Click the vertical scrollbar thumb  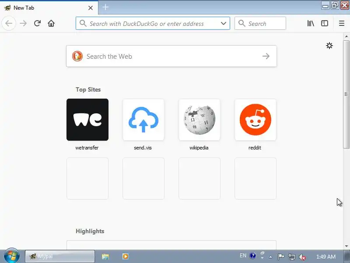(x=346, y=94)
